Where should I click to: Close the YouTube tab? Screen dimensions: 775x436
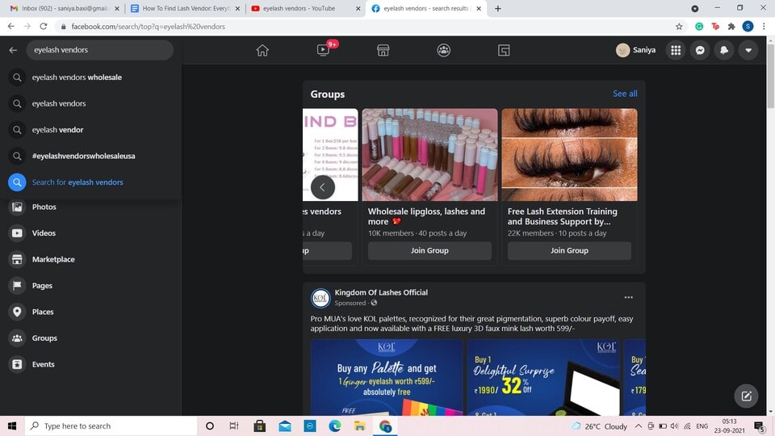358,8
